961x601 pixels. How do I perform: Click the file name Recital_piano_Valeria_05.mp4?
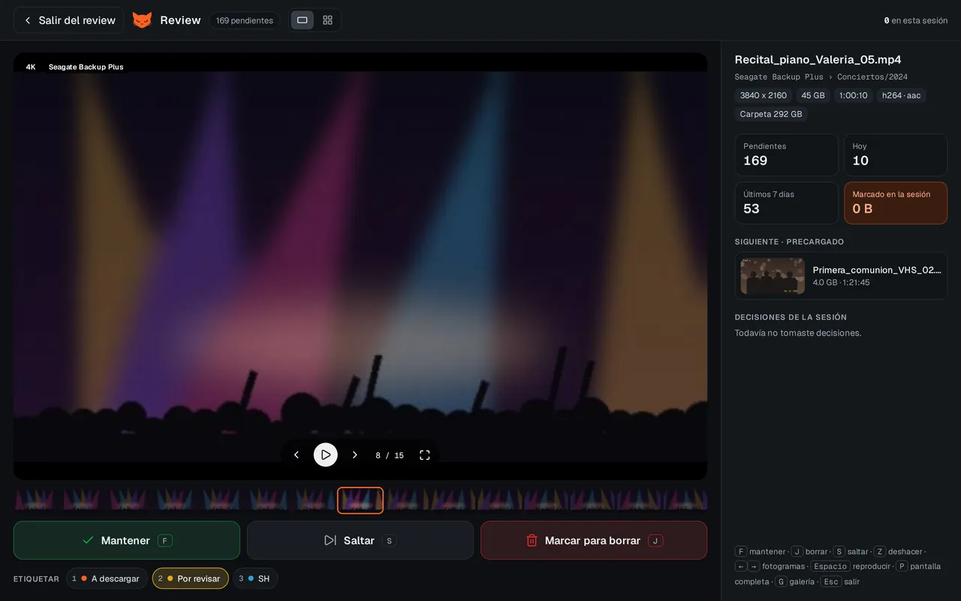tap(818, 59)
